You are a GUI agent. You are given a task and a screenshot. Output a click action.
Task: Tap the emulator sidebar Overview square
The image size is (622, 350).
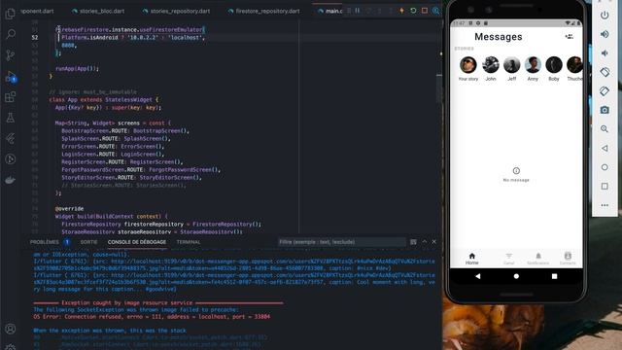click(605, 186)
